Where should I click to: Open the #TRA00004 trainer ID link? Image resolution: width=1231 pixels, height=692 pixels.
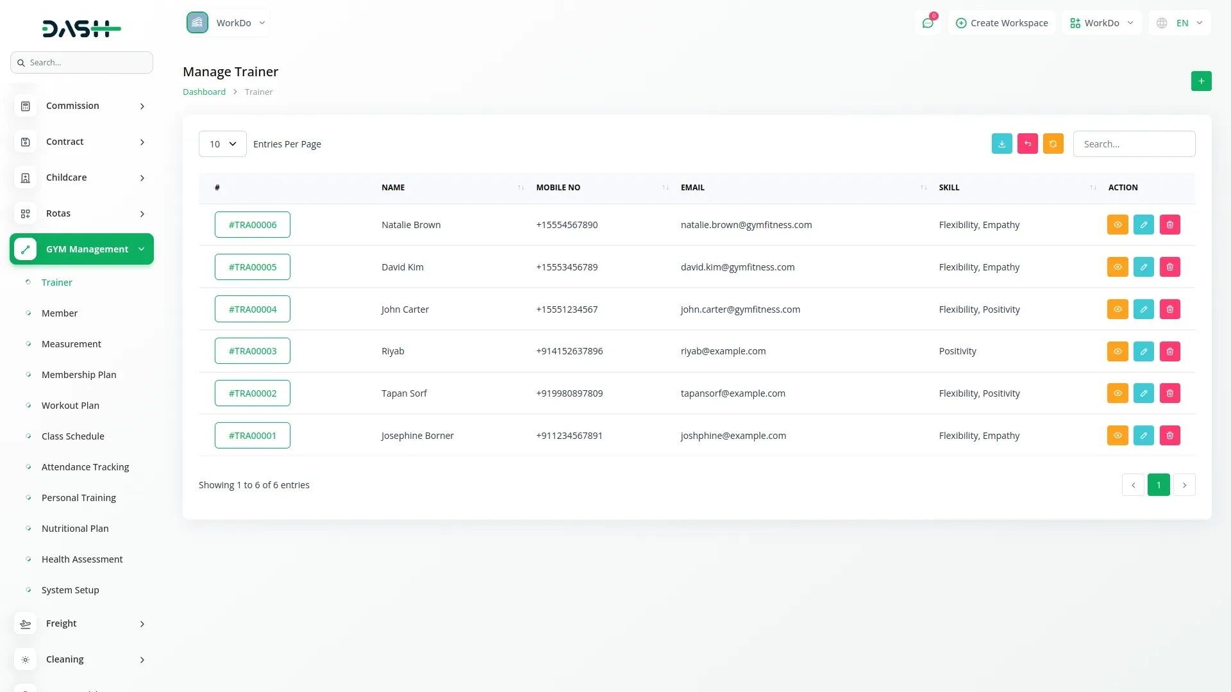click(x=253, y=309)
